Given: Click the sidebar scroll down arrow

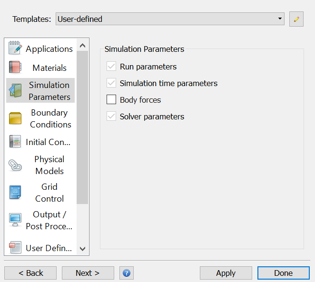Looking at the screenshot, I should [82, 249].
